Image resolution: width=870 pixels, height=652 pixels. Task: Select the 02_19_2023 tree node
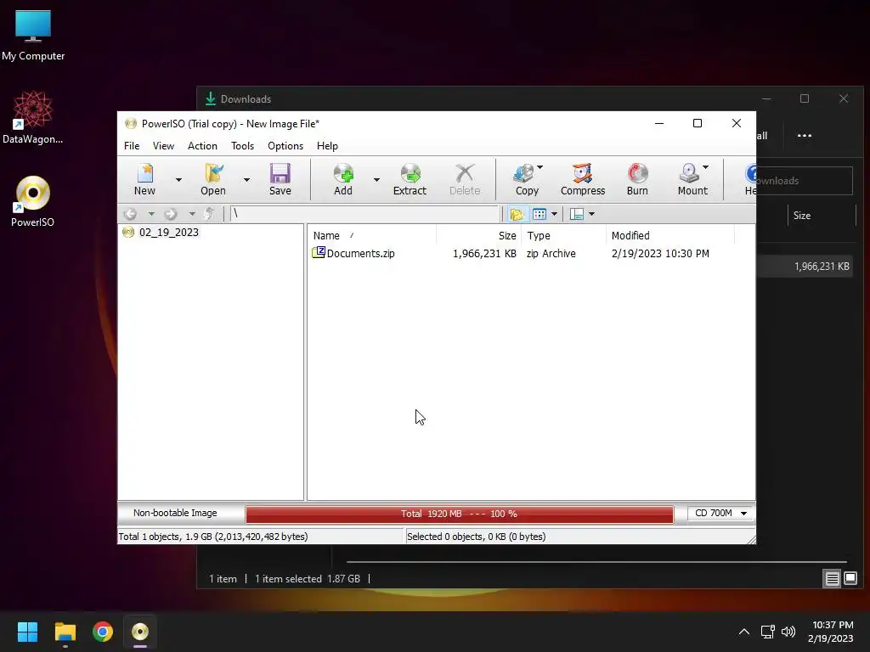coord(169,233)
